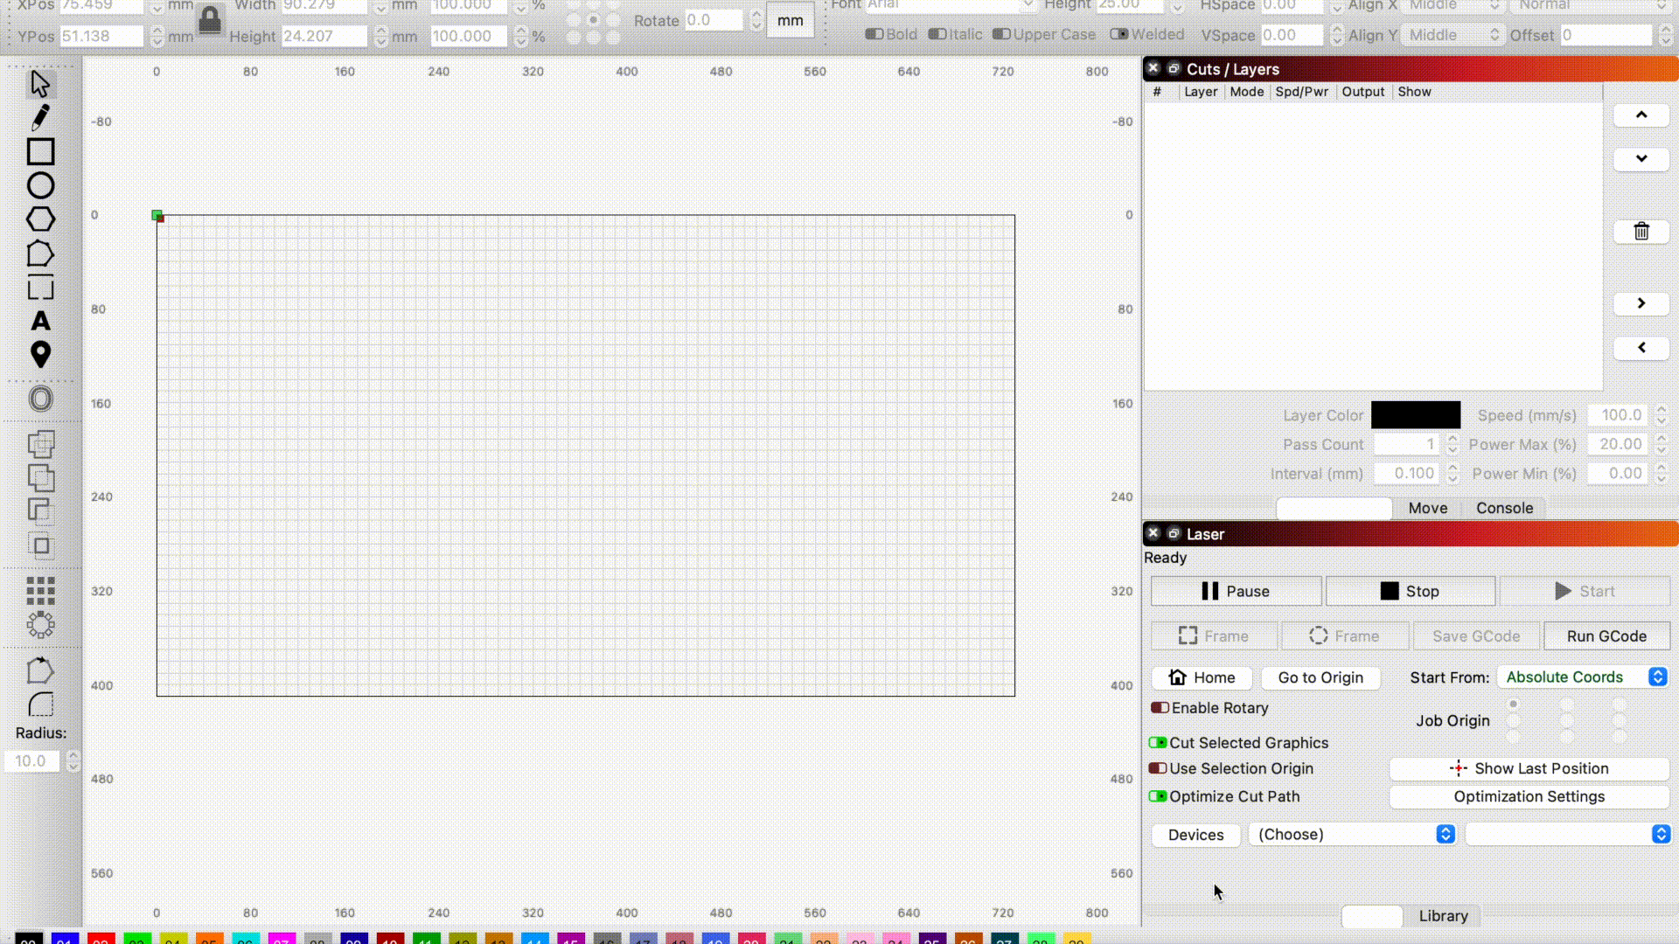Open Start From Absolute Coords dropdown
Image resolution: width=1679 pixels, height=944 pixels.
coord(1582,677)
